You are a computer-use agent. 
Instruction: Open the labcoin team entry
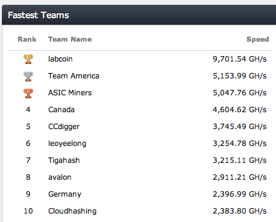point(60,59)
